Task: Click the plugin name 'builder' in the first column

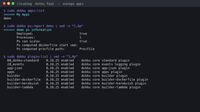Action: pyautogui.click(x=14, y=76)
